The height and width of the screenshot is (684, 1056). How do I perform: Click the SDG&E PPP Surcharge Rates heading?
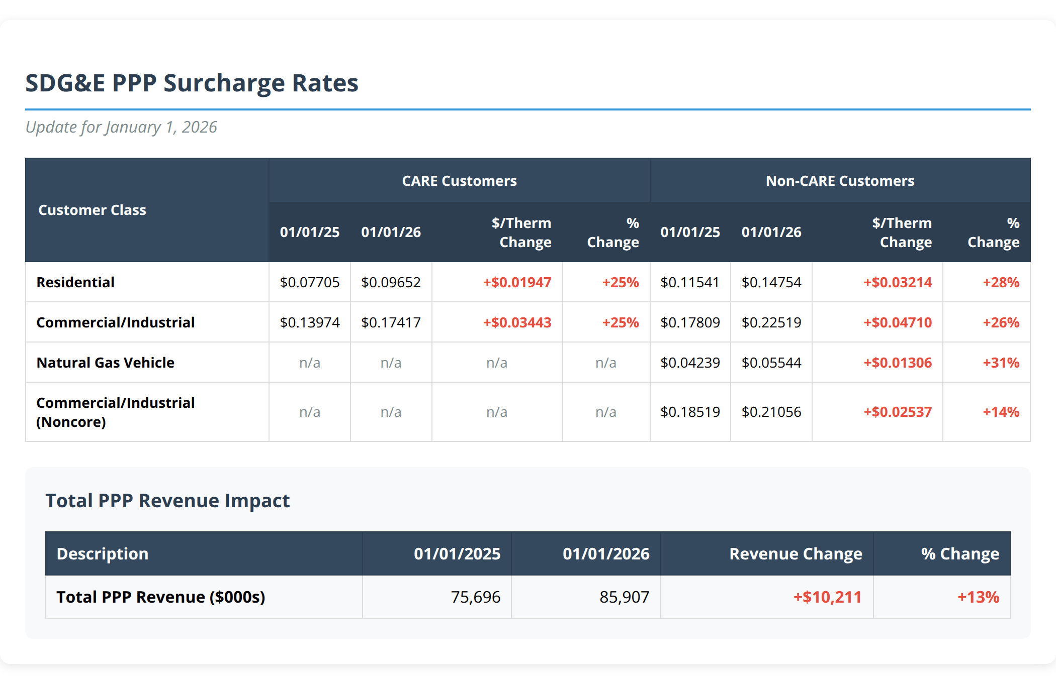point(192,83)
